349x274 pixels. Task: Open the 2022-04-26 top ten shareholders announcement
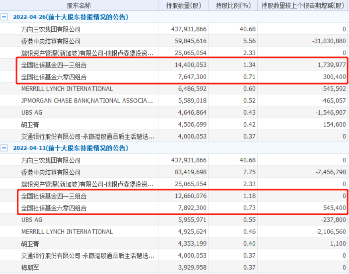click(x=71, y=17)
